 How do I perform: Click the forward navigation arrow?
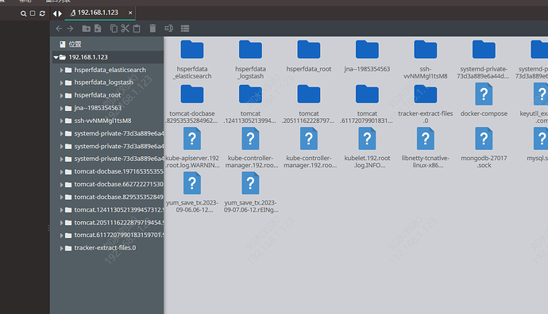70,29
